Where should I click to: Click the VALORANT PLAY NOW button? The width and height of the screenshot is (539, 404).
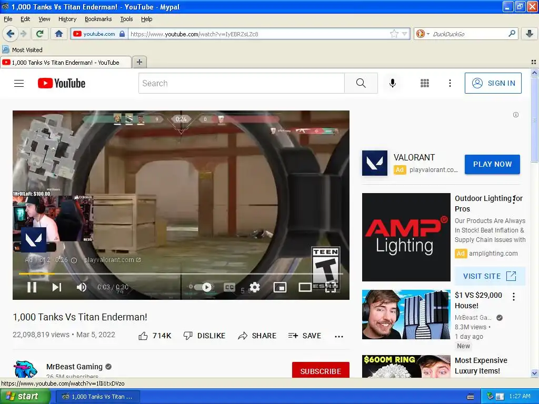[492, 164]
